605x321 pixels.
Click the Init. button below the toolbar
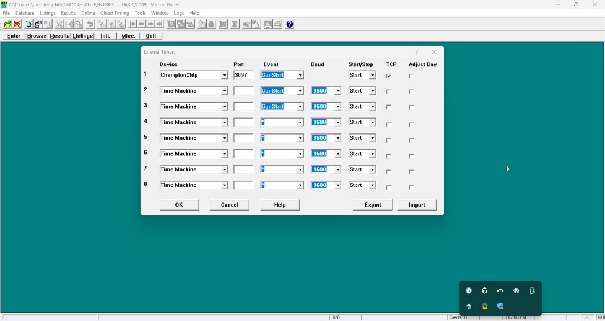pyautogui.click(x=105, y=36)
